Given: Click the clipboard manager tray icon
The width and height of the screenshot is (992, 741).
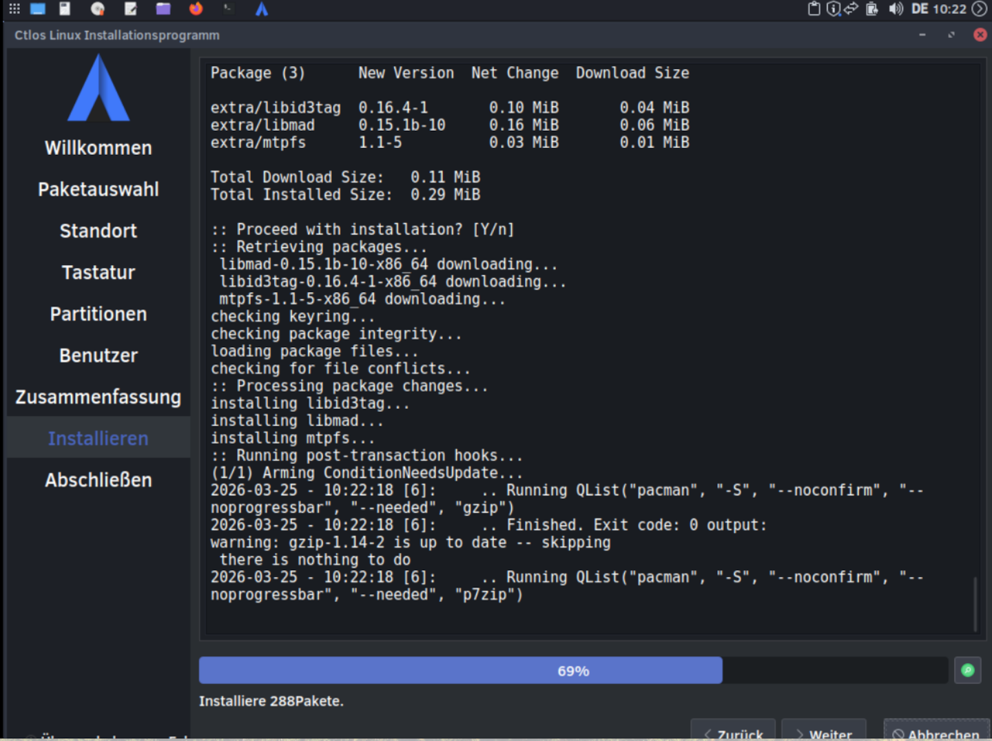Looking at the screenshot, I should (814, 9).
